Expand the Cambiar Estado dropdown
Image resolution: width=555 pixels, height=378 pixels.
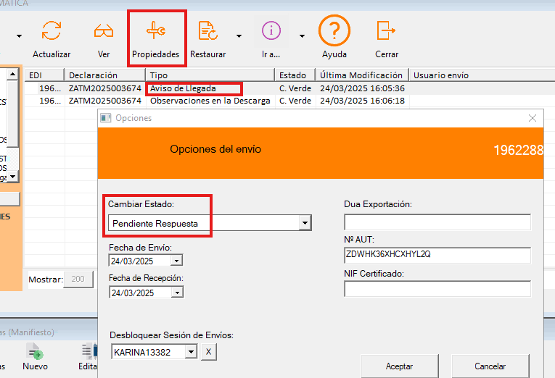[x=305, y=223]
